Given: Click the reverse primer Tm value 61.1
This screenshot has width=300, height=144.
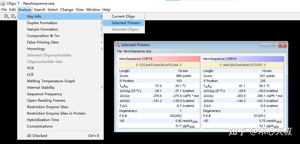Looking at the screenshot, I should click(x=242, y=86).
